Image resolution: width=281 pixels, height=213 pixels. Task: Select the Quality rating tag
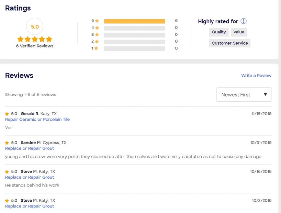[x=219, y=32]
